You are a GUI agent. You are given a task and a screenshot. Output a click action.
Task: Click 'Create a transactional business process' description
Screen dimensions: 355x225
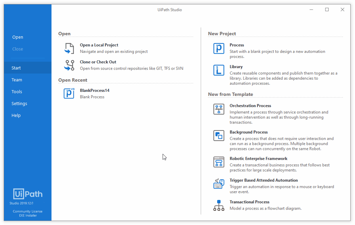tap(279, 167)
